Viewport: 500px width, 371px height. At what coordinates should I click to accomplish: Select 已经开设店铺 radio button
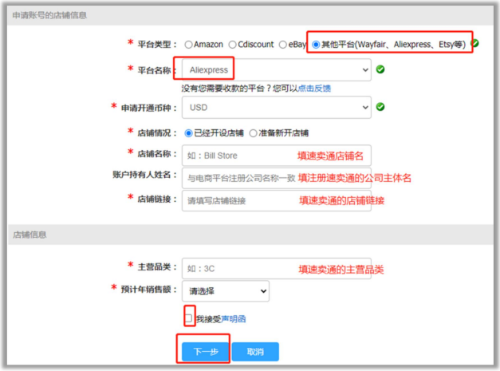189,132
